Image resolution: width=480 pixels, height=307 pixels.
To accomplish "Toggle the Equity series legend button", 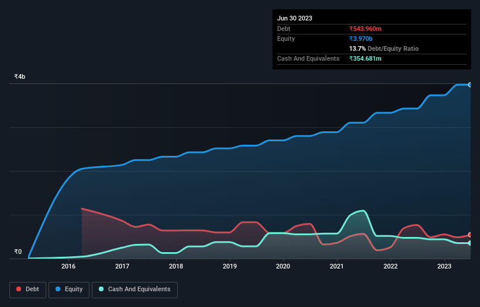I will click(69, 289).
